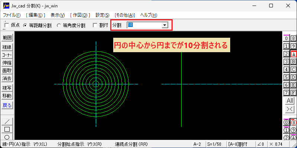Select the line drawing tool icon
Viewport: 297px width, 148px height.
pyautogui.click(x=7, y=121)
